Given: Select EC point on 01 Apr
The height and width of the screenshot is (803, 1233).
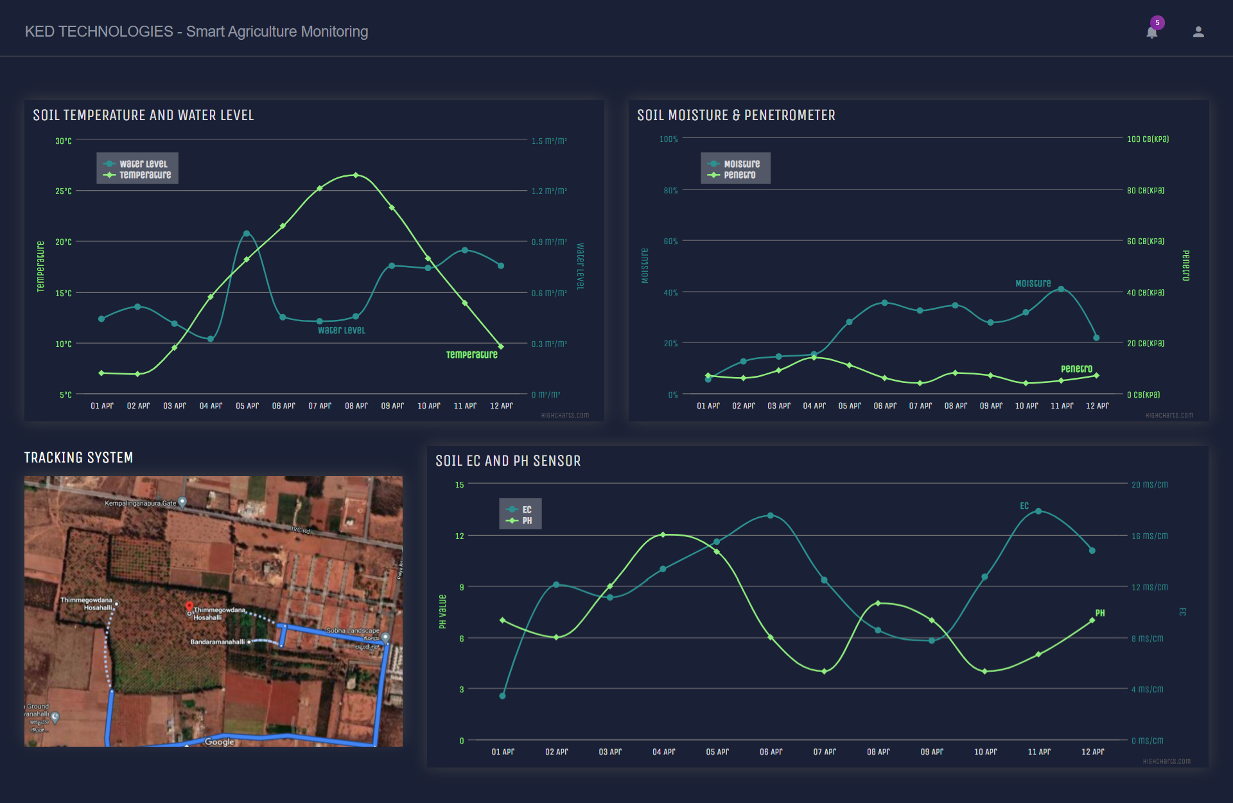Looking at the screenshot, I should [502, 696].
